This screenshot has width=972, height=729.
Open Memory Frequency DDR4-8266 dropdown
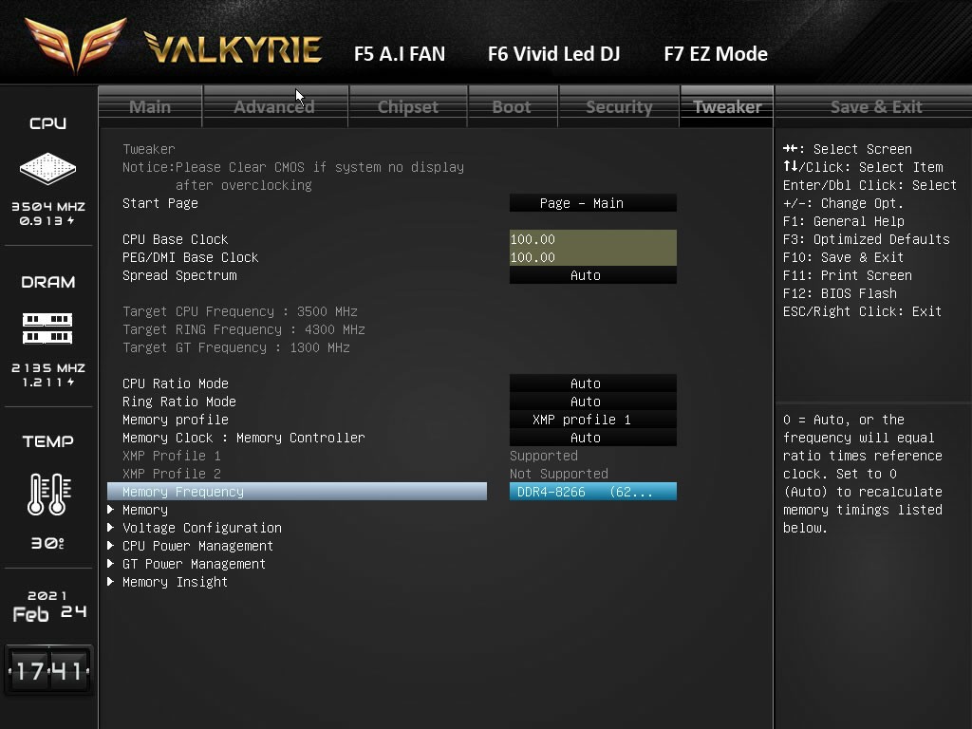point(592,492)
